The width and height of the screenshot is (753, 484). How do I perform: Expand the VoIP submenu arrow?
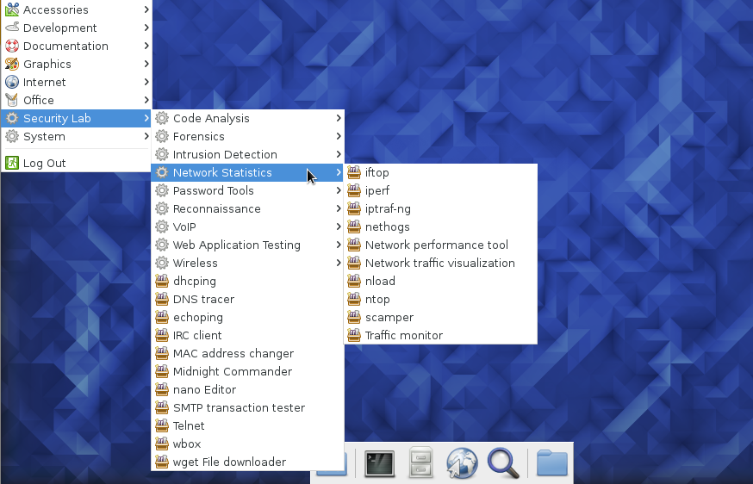point(339,226)
